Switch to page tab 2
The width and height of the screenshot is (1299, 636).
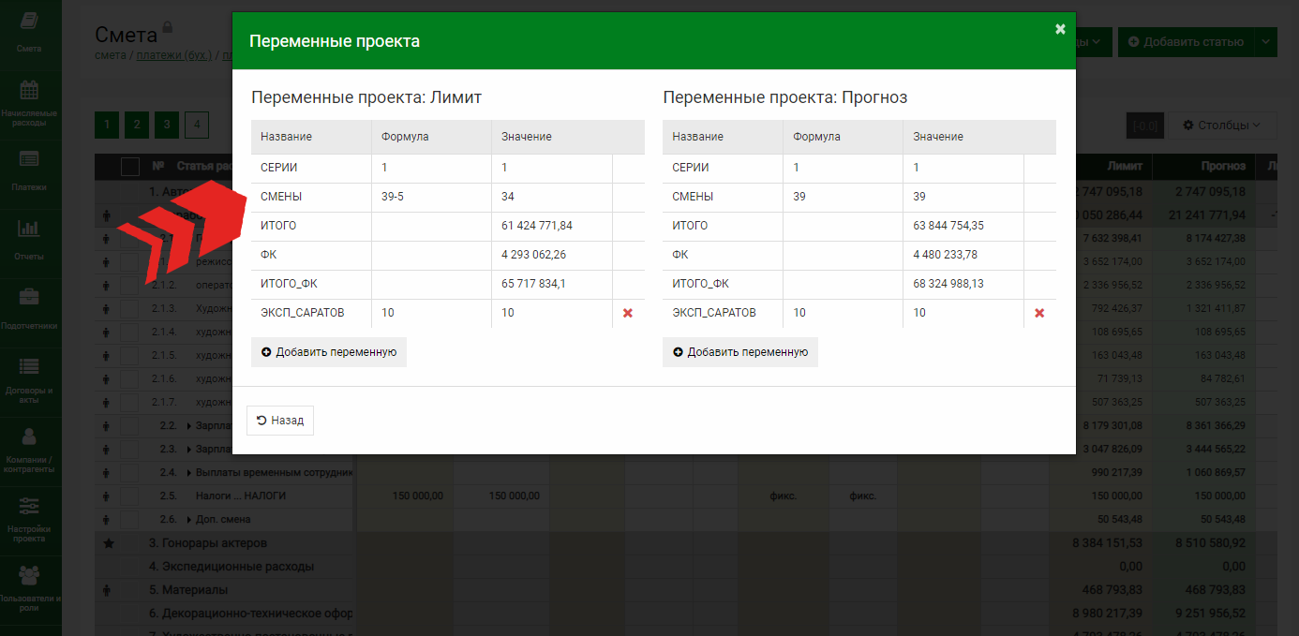(137, 125)
